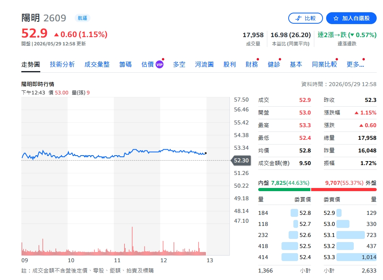Image resolution: width=383 pixels, height=280 pixels.
Task: Click the 本益比 value 16.98 (26.20)
Action: point(291,35)
